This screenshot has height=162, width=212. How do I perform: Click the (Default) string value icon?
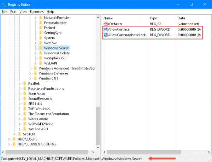[x=105, y=24]
